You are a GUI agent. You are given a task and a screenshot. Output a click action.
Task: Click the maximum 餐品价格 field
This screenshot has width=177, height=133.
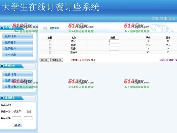tap(28, 118)
